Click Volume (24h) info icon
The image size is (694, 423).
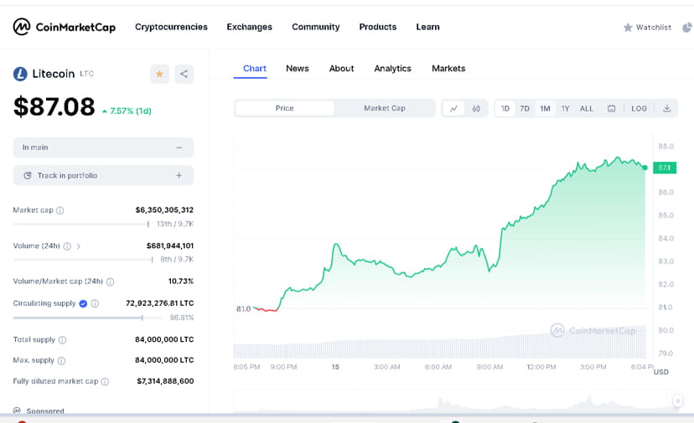pos(67,246)
